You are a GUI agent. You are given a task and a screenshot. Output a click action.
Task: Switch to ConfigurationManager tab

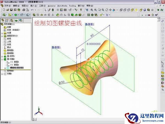[x=12, y=20]
